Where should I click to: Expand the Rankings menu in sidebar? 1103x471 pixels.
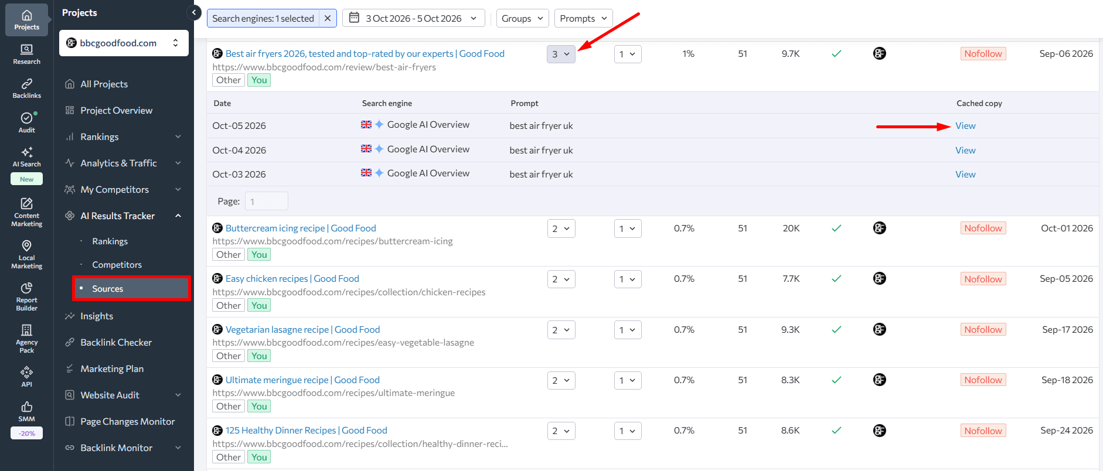tap(124, 136)
